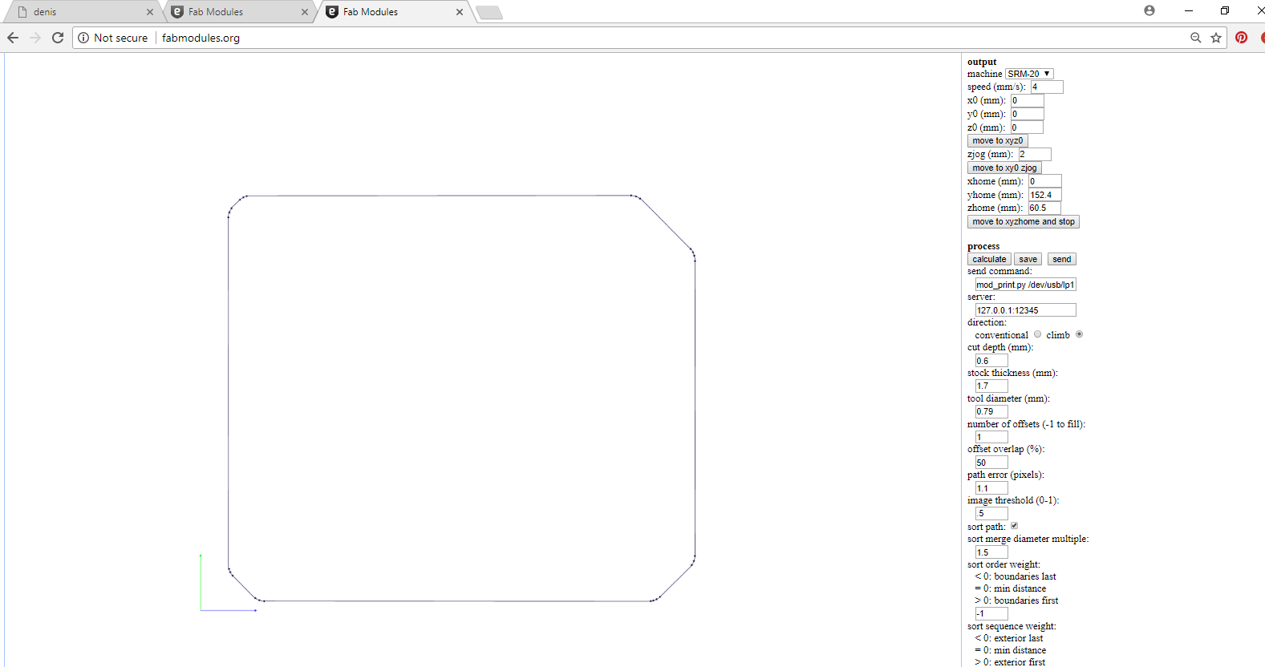Click the fabmodules.org address bar URL
Screen dimensions: 1265x667
(x=201, y=38)
